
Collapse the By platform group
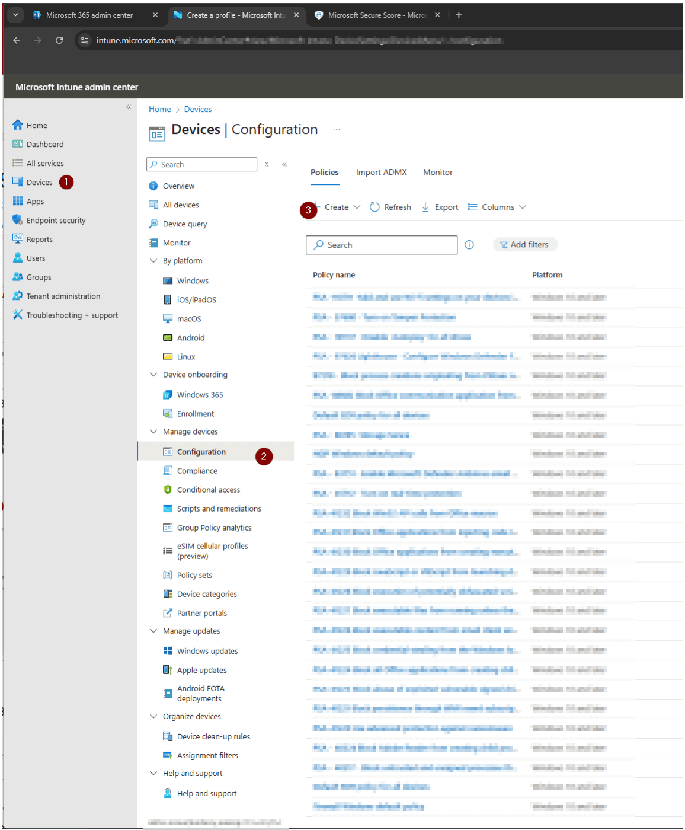153,261
